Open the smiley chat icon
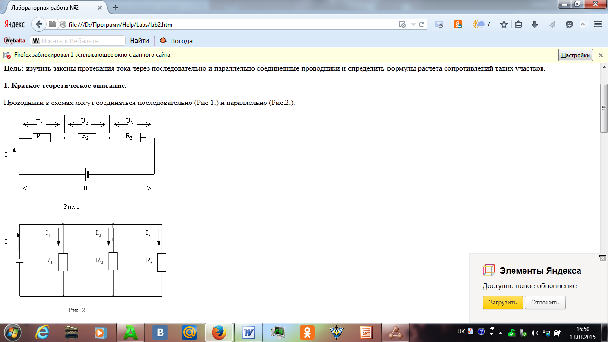Screen dimensions: 608x342 pyautogui.click(x=569, y=24)
